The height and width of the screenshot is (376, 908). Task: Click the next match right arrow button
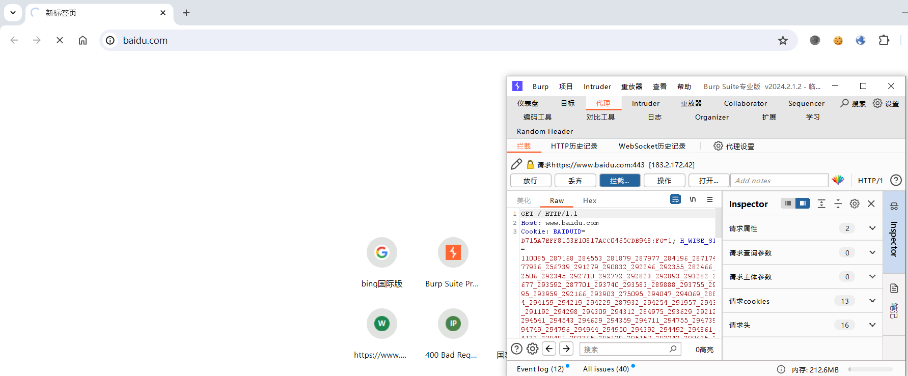[x=566, y=349]
